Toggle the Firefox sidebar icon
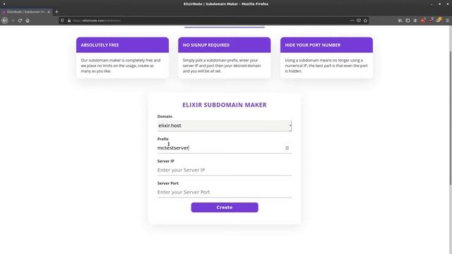The image size is (452, 254). click(x=408, y=20)
